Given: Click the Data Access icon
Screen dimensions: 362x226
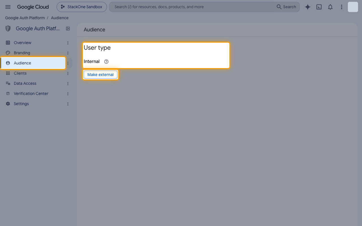Looking at the screenshot, I should coord(8,83).
